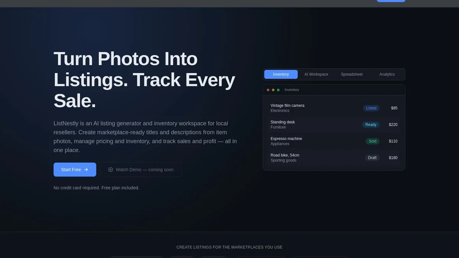Select the Inventory tab

[281, 74]
